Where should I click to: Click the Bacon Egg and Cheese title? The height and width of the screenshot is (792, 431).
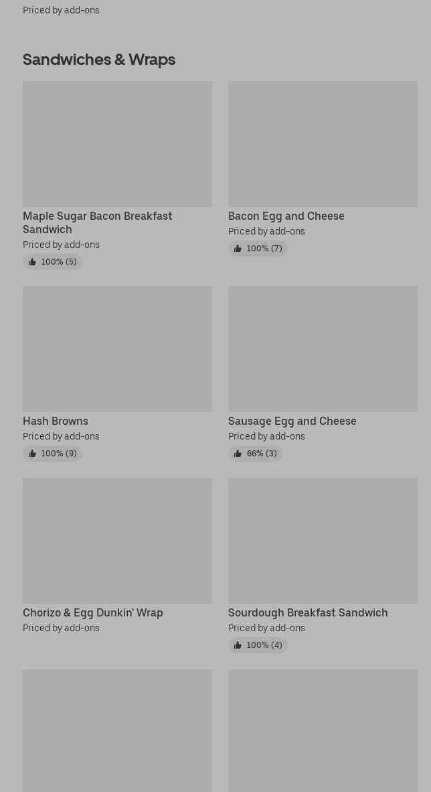click(286, 216)
